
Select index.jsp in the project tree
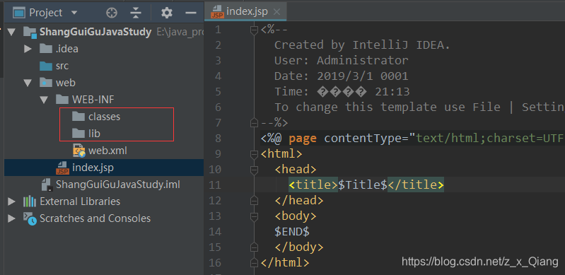(93, 168)
